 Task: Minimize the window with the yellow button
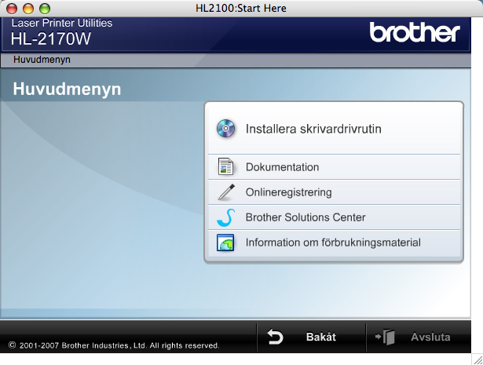click(28, 9)
